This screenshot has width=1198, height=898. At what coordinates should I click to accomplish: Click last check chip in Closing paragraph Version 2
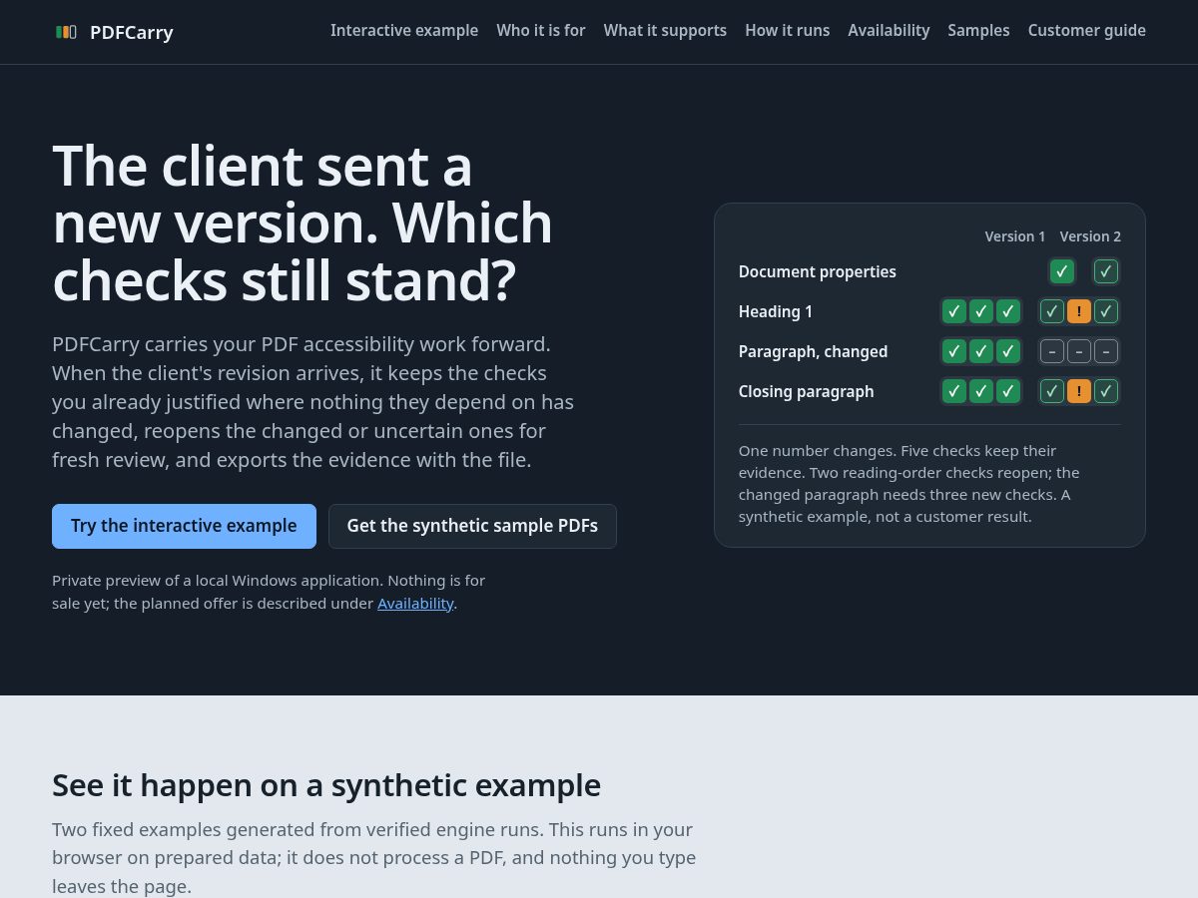pyautogui.click(x=1106, y=391)
